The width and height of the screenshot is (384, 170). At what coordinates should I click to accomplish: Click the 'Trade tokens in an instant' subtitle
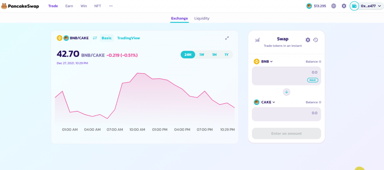pos(283,46)
